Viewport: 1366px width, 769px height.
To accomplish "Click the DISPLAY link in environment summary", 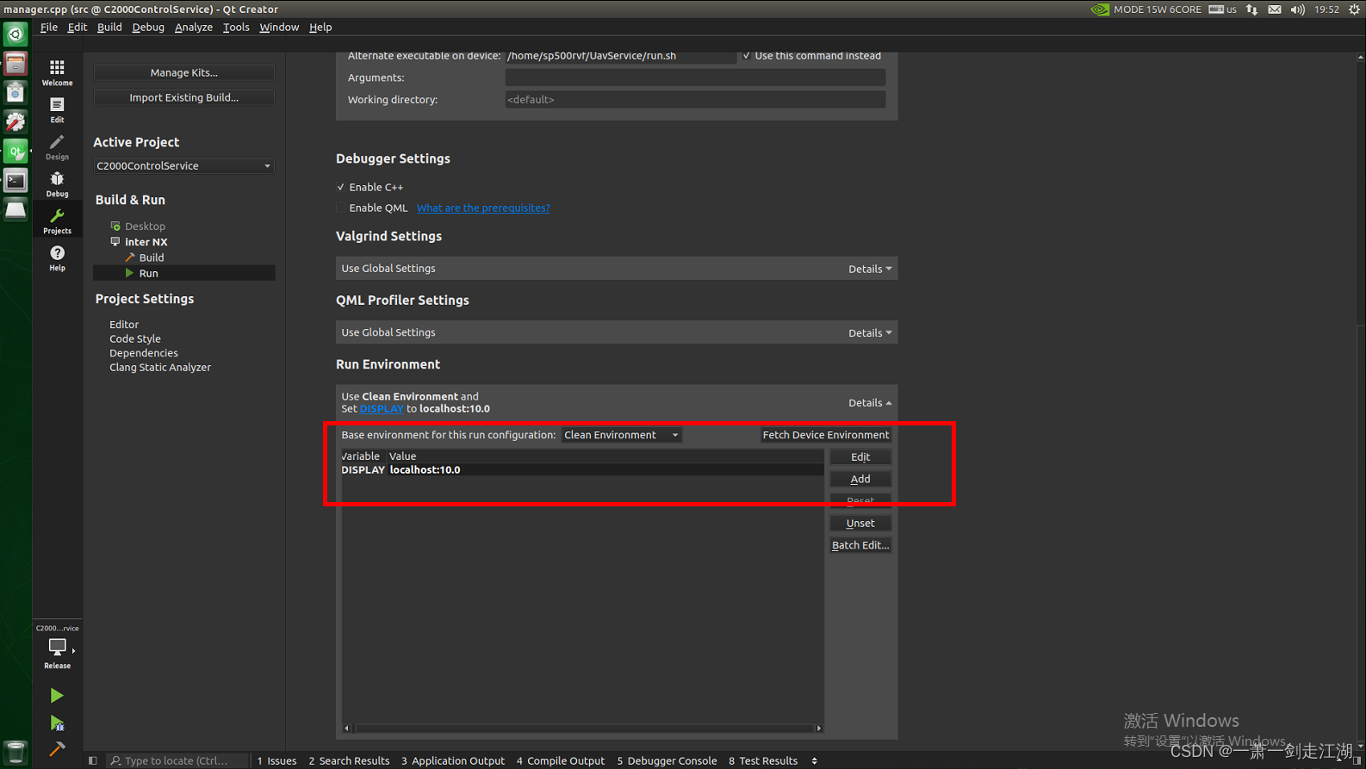I will [x=382, y=409].
